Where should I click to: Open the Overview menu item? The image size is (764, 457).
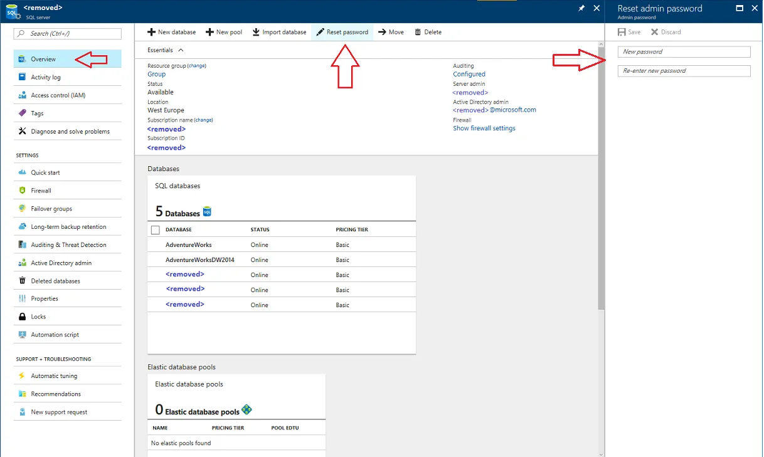(68, 59)
